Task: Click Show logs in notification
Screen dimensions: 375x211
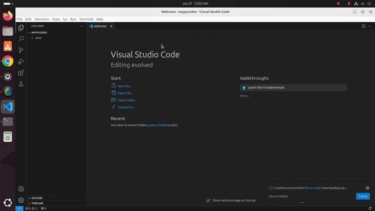Action: click(x=312, y=188)
